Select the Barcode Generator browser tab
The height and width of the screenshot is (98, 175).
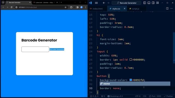18,2
